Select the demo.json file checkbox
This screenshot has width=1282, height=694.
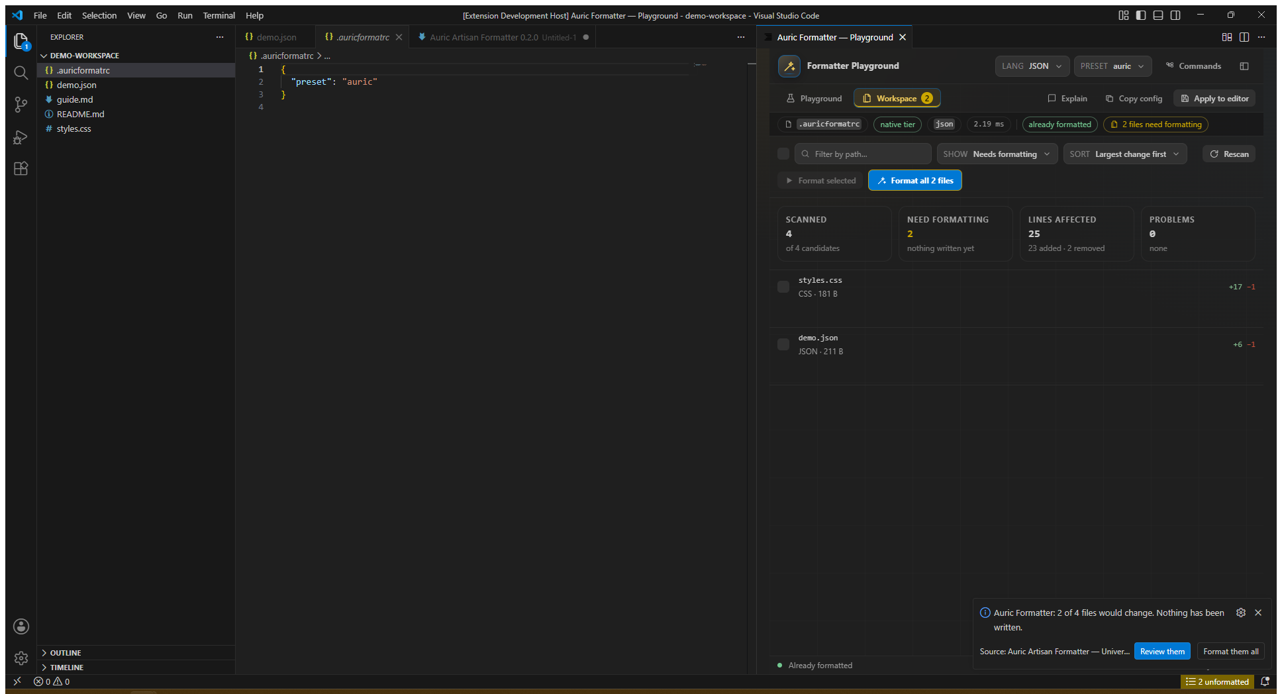(x=783, y=344)
